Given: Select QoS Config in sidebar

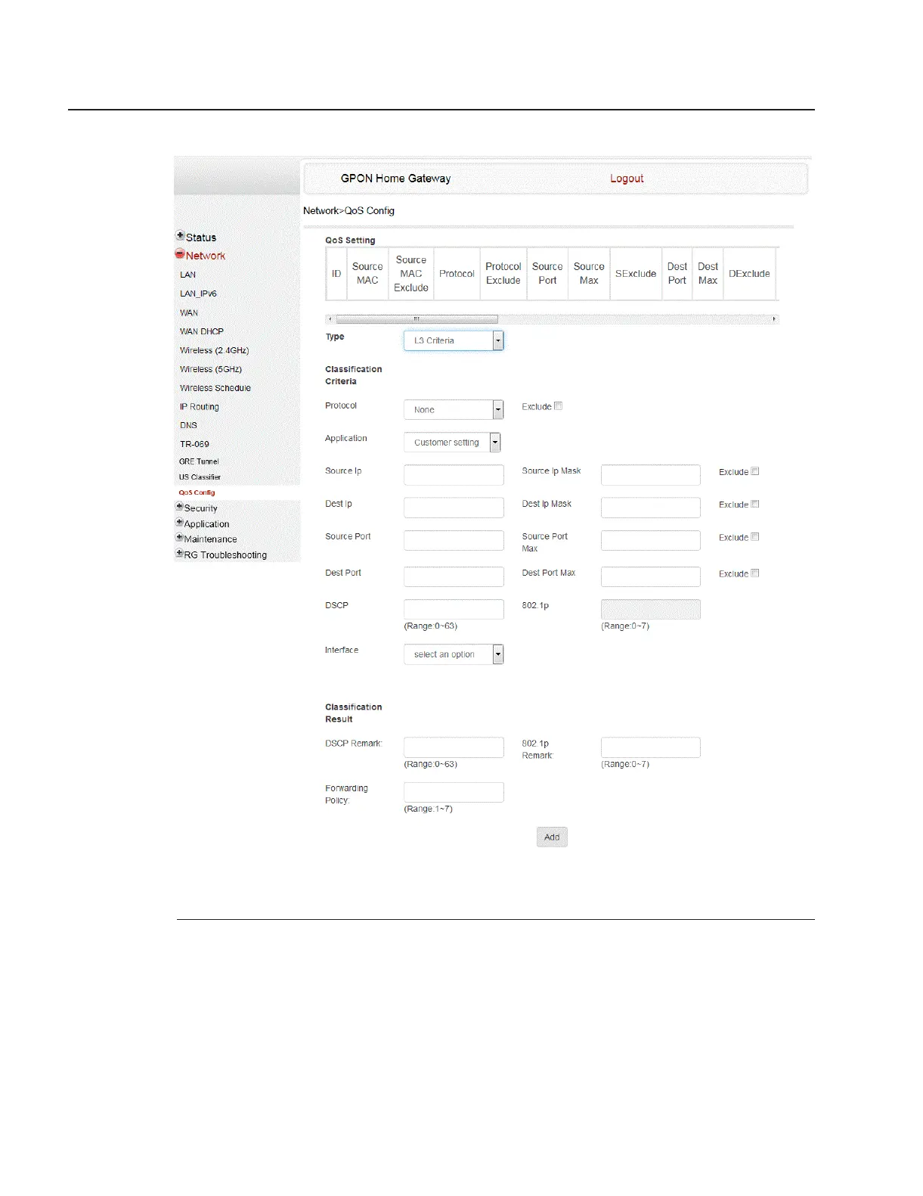Looking at the screenshot, I should click(x=197, y=492).
